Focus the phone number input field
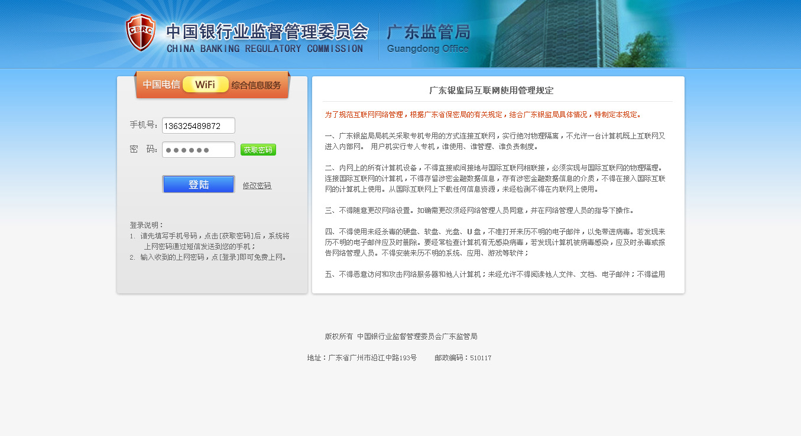Viewport: 801px width, 436px height. [x=199, y=125]
